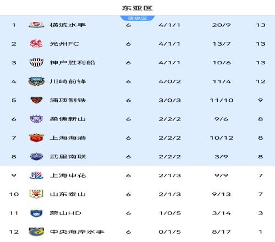Screen dimensions: 275x242
Task: Click 蔚山HD points value 3
Action: coord(261,213)
